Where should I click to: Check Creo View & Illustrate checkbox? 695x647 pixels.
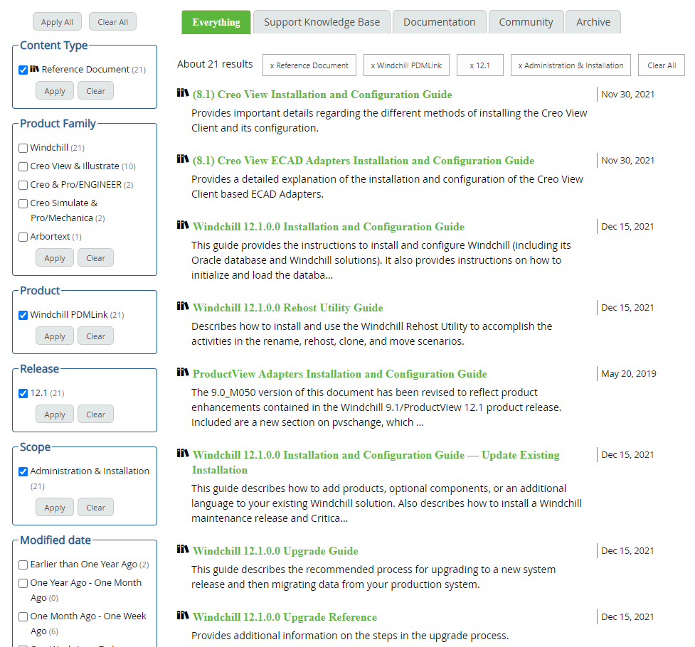pos(23,166)
